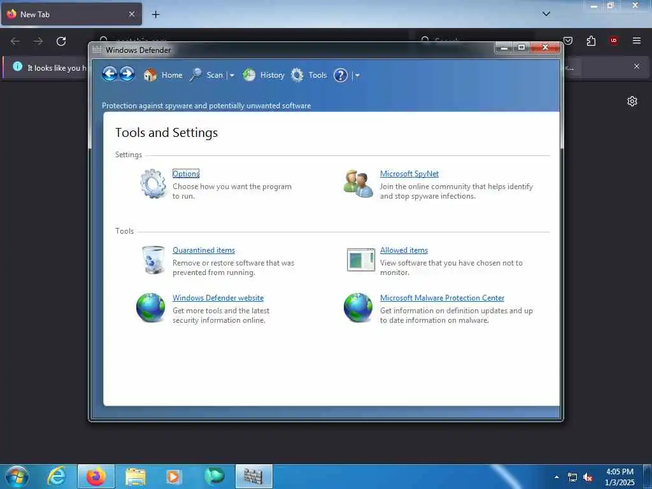
Task: Click the Windows Defender website globe icon
Action: coord(150,308)
